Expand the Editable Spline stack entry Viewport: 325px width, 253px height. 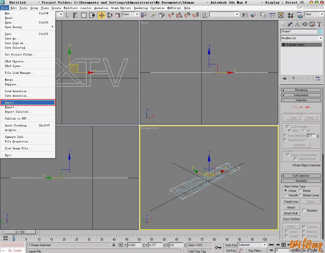tap(284, 45)
